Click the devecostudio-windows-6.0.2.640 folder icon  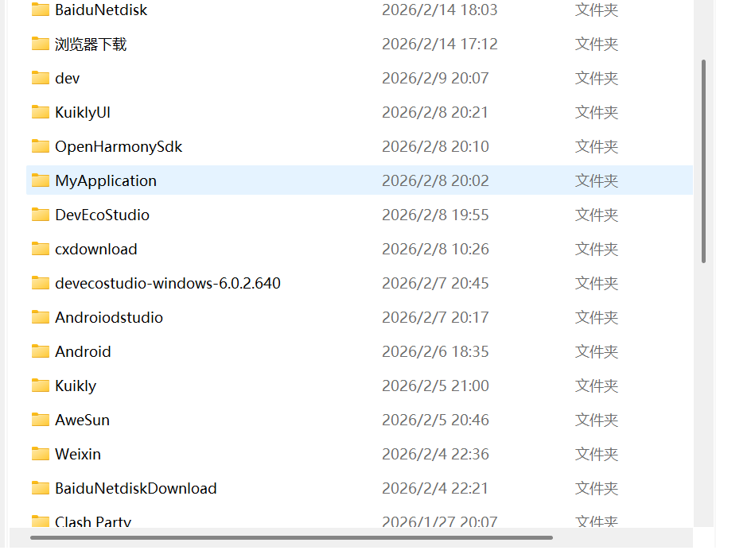[x=41, y=283]
